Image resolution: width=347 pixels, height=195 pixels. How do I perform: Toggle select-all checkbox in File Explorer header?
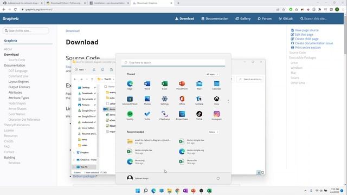coord(106,87)
